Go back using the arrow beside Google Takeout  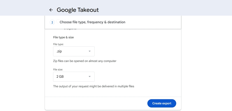point(51,10)
